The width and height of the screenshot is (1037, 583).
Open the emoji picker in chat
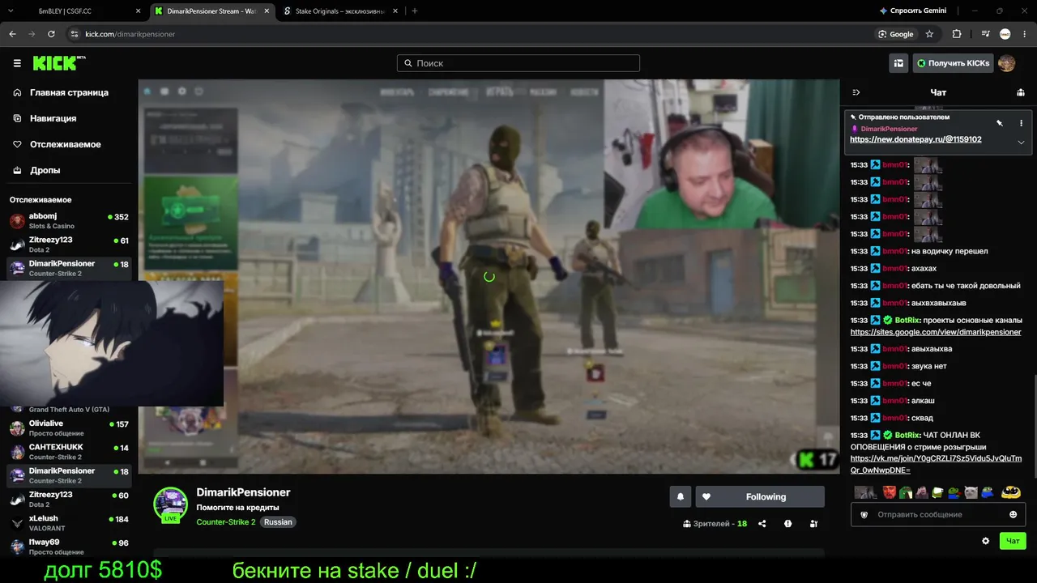[x=1013, y=514]
